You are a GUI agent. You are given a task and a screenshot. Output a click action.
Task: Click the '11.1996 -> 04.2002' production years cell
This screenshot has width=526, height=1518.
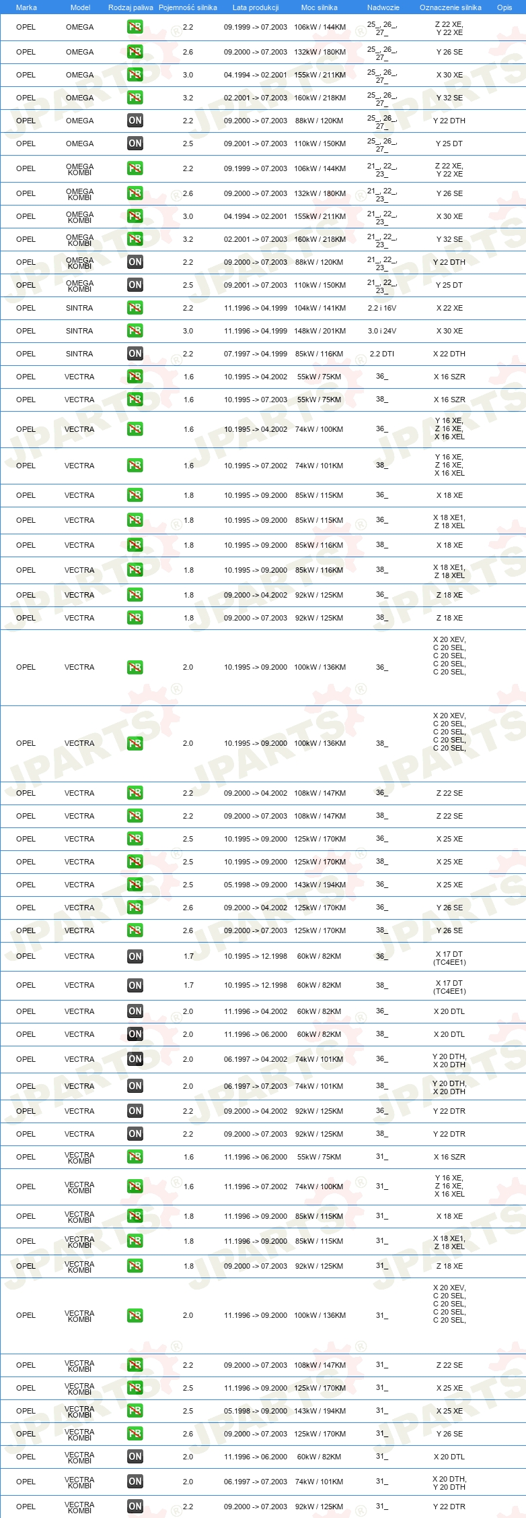pyautogui.click(x=256, y=1011)
